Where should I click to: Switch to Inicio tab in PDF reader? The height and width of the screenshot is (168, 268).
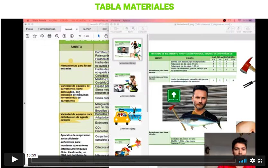29,29
